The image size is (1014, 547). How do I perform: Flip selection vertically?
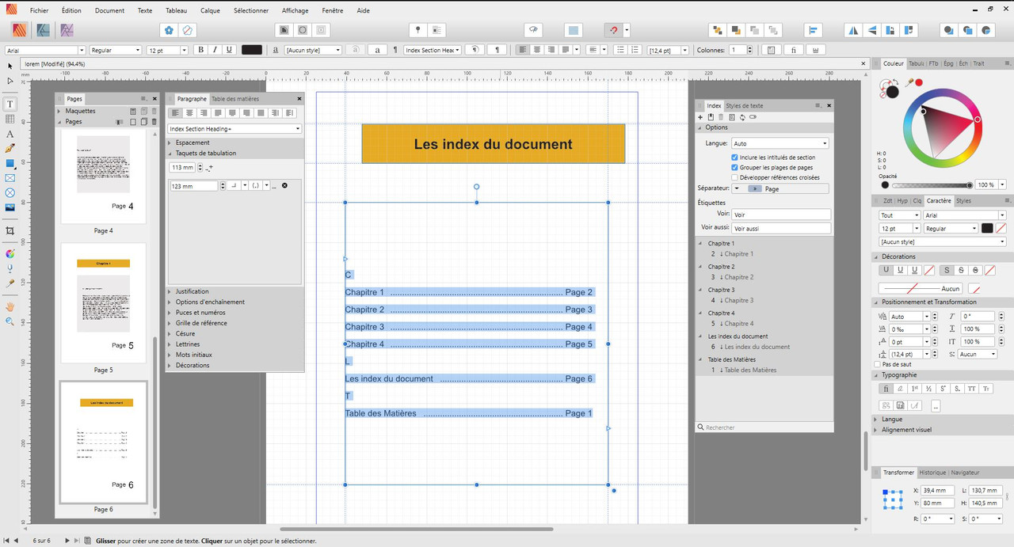click(872, 30)
